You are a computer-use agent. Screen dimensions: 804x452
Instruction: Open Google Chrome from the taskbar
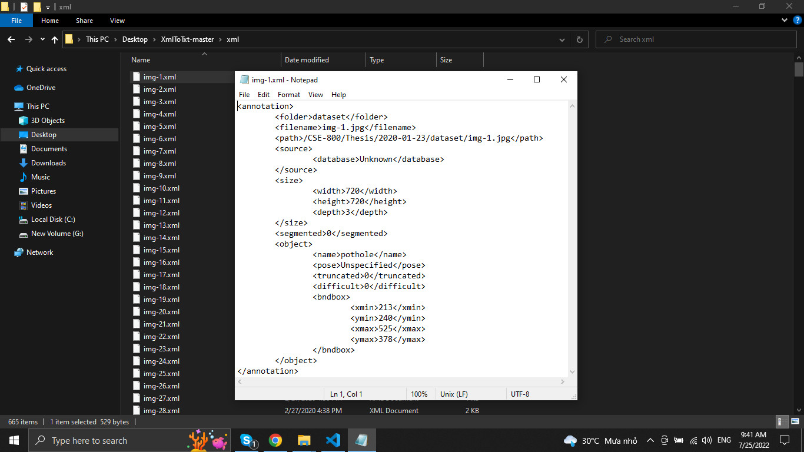[275, 440]
